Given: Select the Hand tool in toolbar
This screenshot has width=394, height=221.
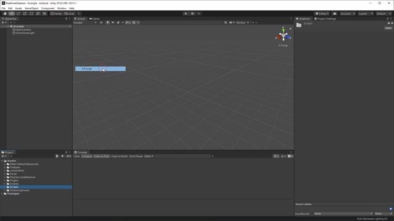Looking at the screenshot, I should [5, 14].
